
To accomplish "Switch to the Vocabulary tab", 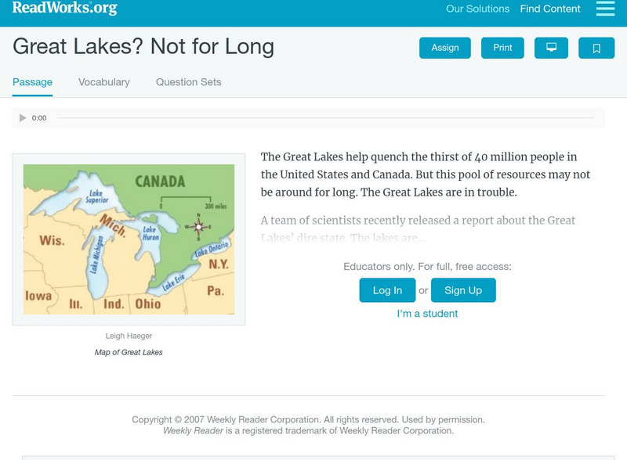I will pos(103,81).
